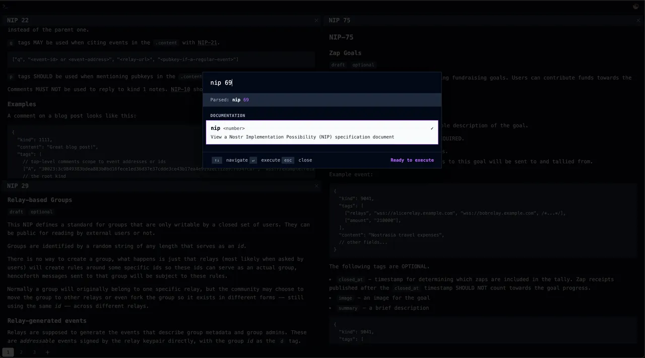Add a new workspace with the plus button
The width and height of the screenshot is (645, 358).
[48, 352]
